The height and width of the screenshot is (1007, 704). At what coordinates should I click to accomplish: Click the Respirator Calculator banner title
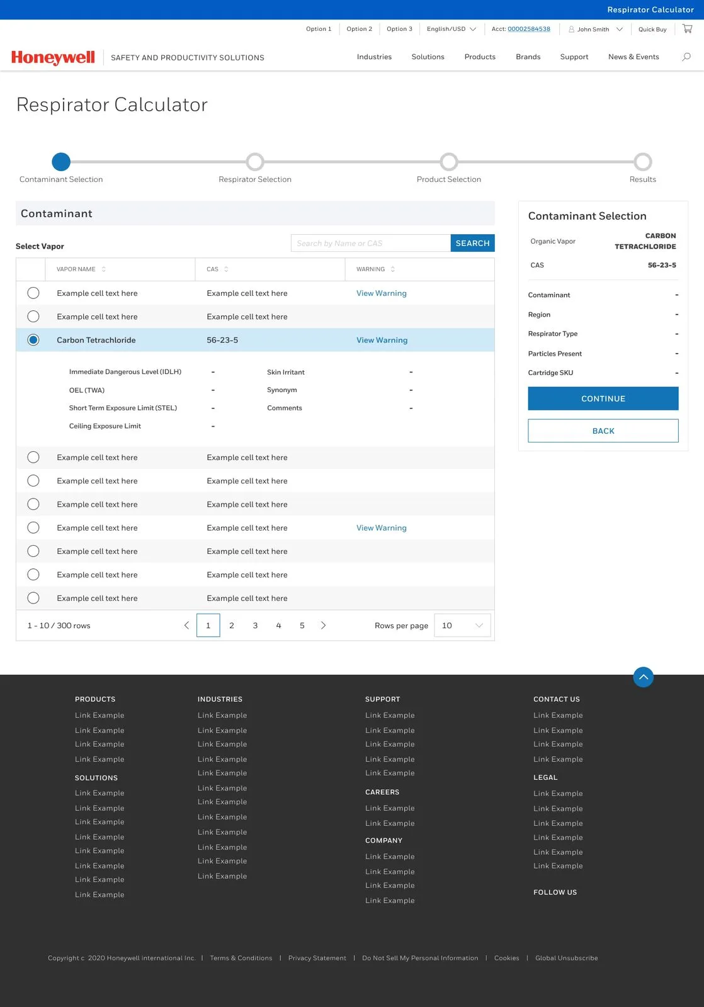(x=650, y=9)
